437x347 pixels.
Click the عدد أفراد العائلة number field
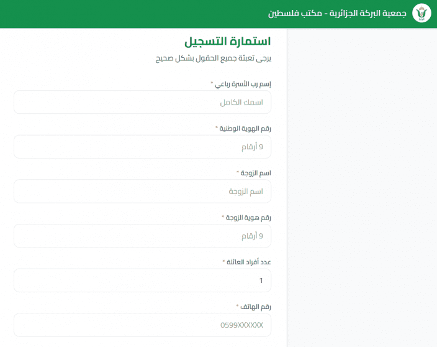(x=142, y=280)
